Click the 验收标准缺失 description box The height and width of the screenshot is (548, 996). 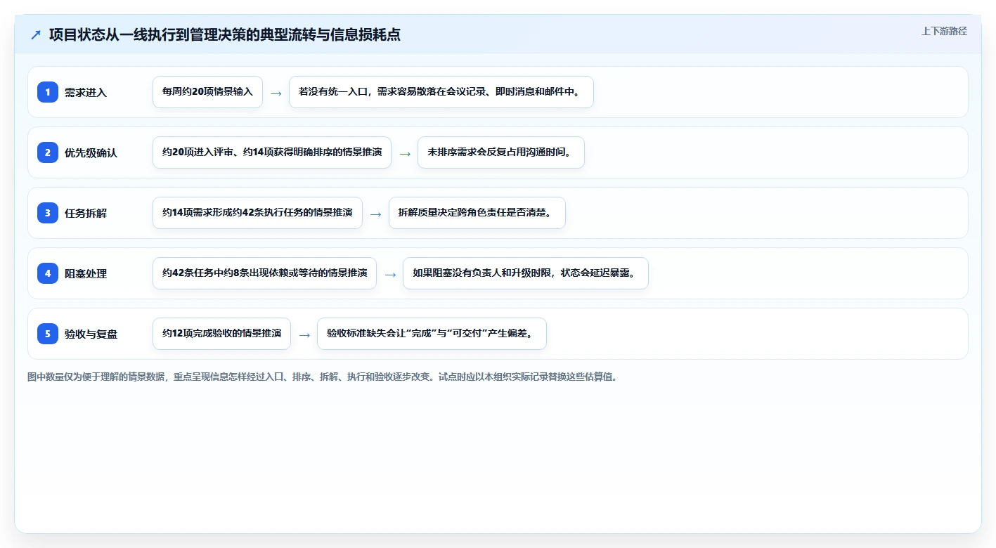(432, 334)
